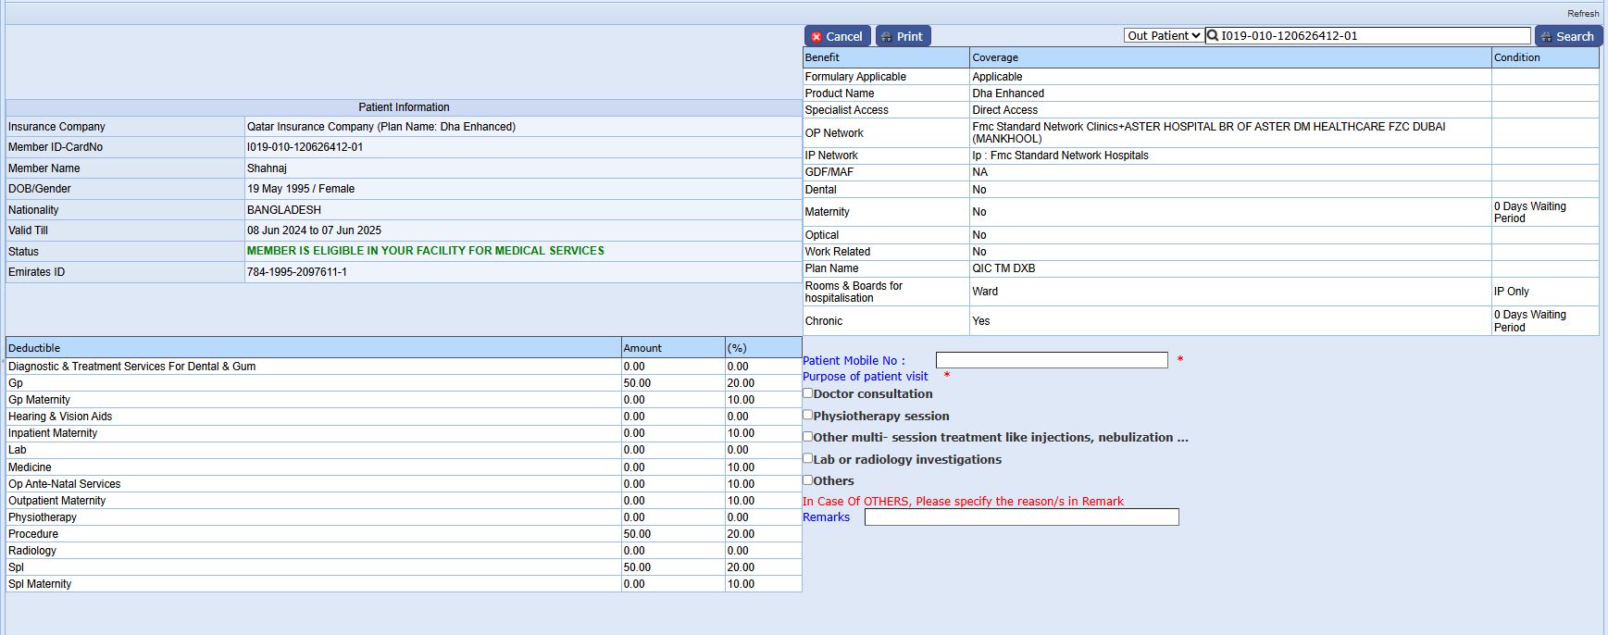Click the Condition column header
Screen dimensions: 1608x635
(1516, 57)
